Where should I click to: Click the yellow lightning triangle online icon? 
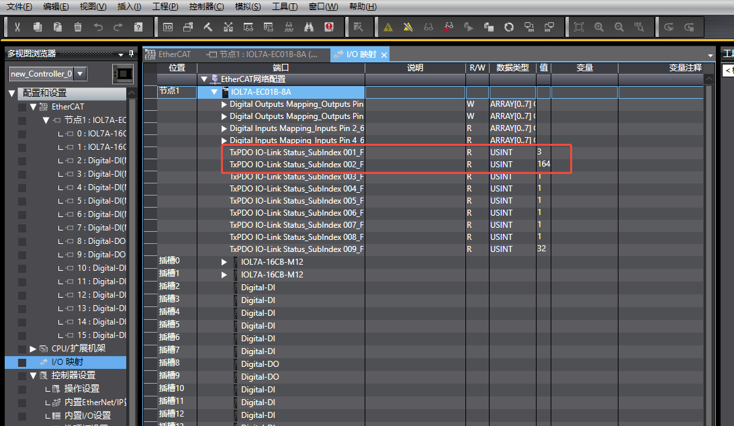pos(388,28)
